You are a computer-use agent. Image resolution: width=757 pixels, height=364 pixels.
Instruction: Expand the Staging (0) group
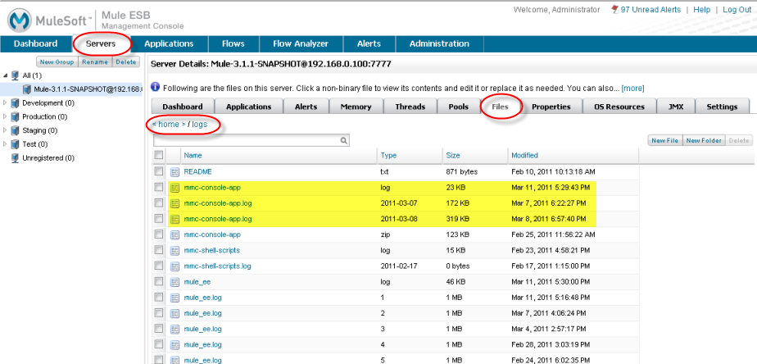point(5,130)
